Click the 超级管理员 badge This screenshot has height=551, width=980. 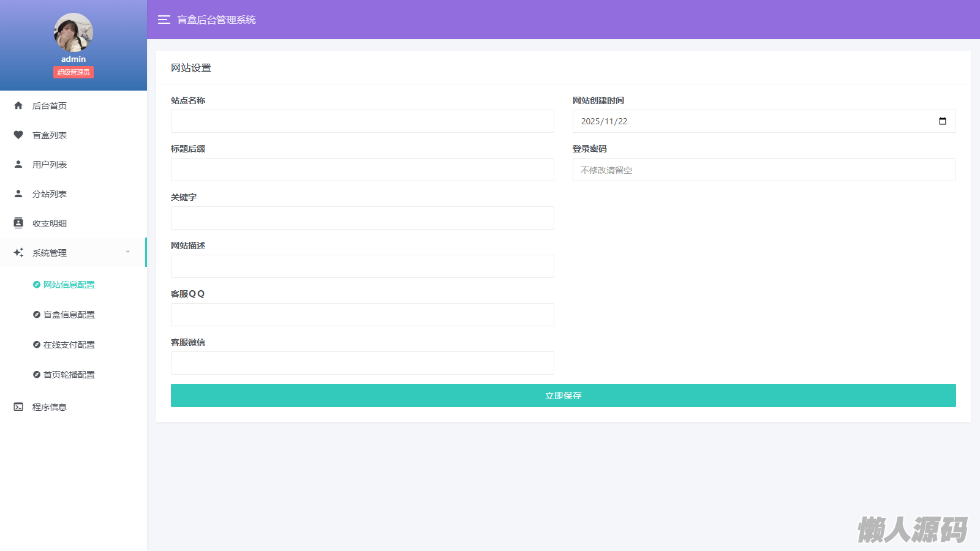coord(73,72)
